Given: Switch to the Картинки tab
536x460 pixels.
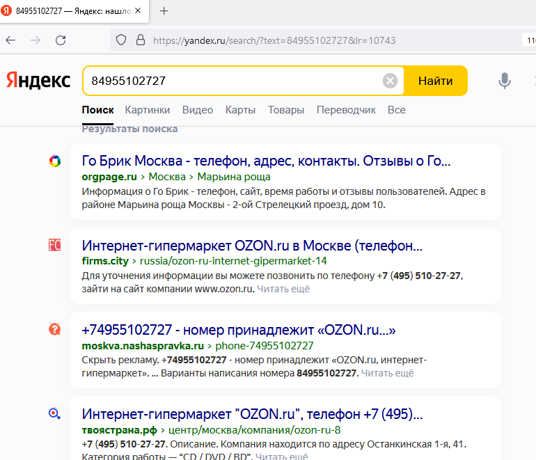Looking at the screenshot, I should (148, 110).
